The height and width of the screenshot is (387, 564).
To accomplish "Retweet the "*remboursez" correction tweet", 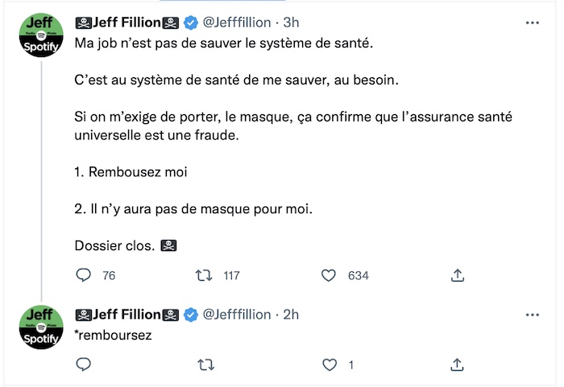I will coord(206,364).
